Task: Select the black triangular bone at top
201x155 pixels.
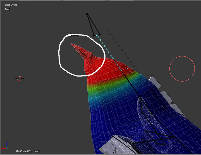Action: pos(93,24)
